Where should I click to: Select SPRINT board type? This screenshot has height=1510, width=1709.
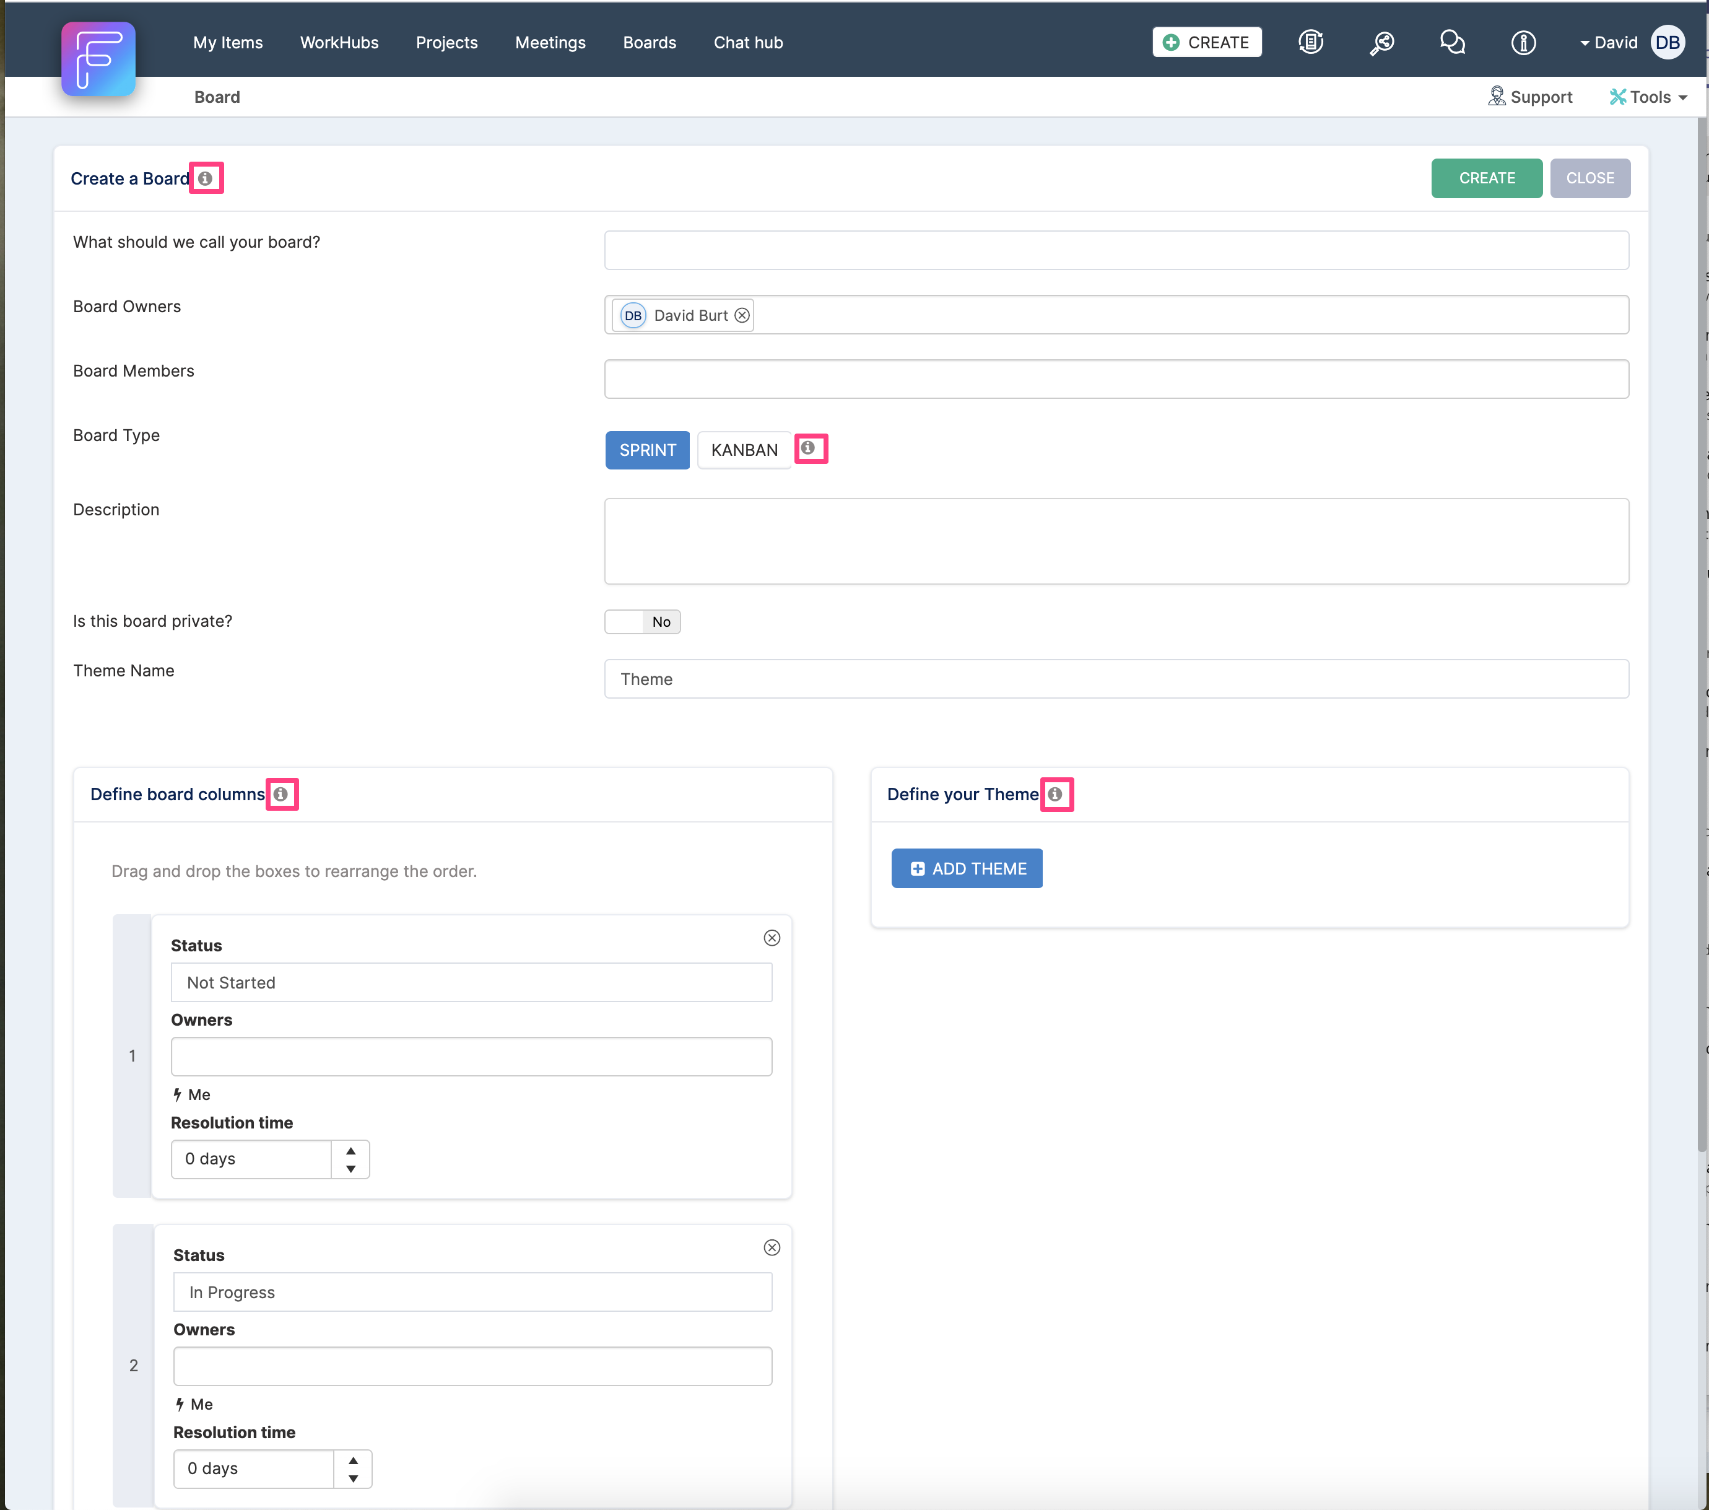[x=647, y=450]
